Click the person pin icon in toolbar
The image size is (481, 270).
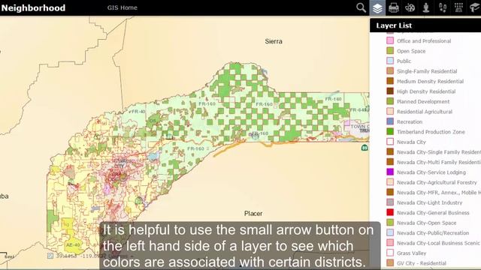426,7
